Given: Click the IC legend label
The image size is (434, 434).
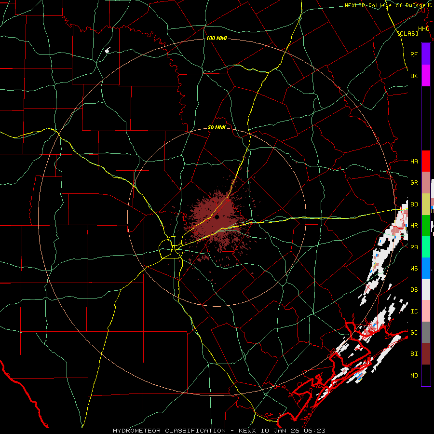Looking at the screenshot, I should 414,311.
